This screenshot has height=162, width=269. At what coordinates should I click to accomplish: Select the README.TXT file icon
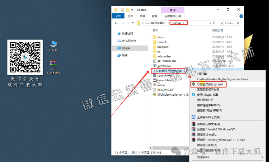[x=154, y=90]
